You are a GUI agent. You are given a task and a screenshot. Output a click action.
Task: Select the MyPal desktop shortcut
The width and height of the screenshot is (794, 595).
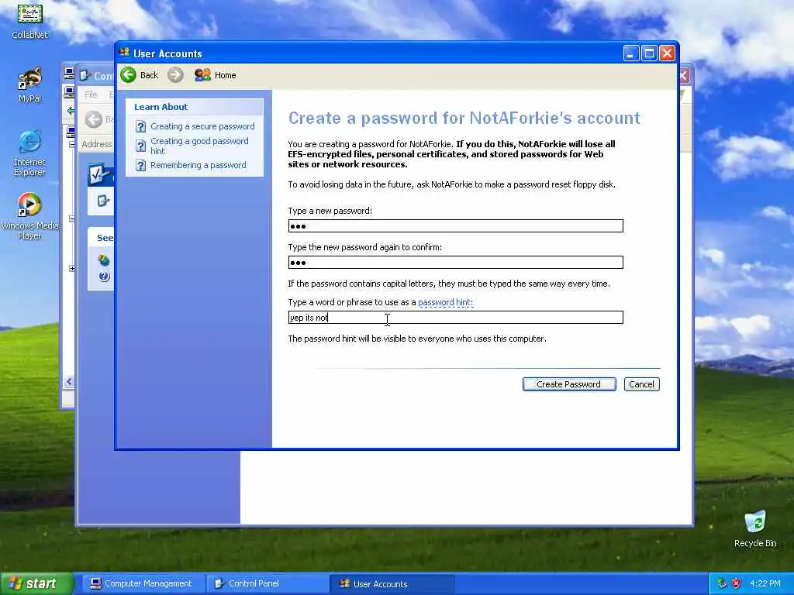click(x=30, y=85)
